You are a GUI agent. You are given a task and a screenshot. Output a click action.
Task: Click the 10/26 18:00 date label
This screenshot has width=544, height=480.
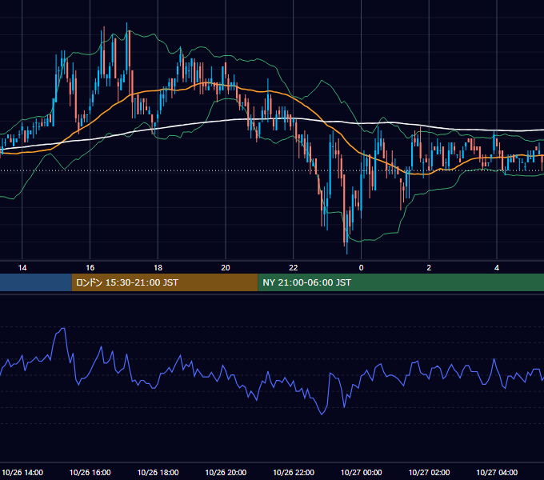(158, 472)
